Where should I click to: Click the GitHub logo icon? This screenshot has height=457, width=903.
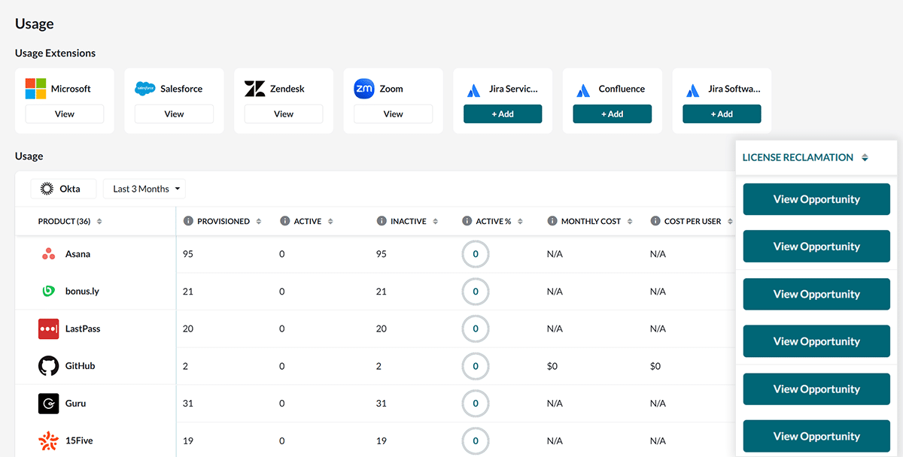coord(48,366)
